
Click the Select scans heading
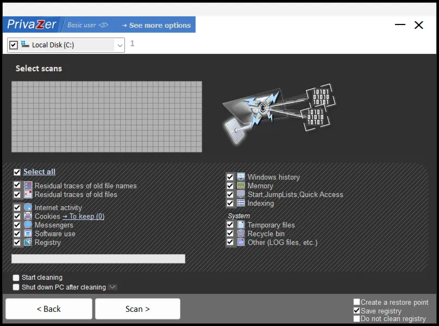(x=39, y=69)
